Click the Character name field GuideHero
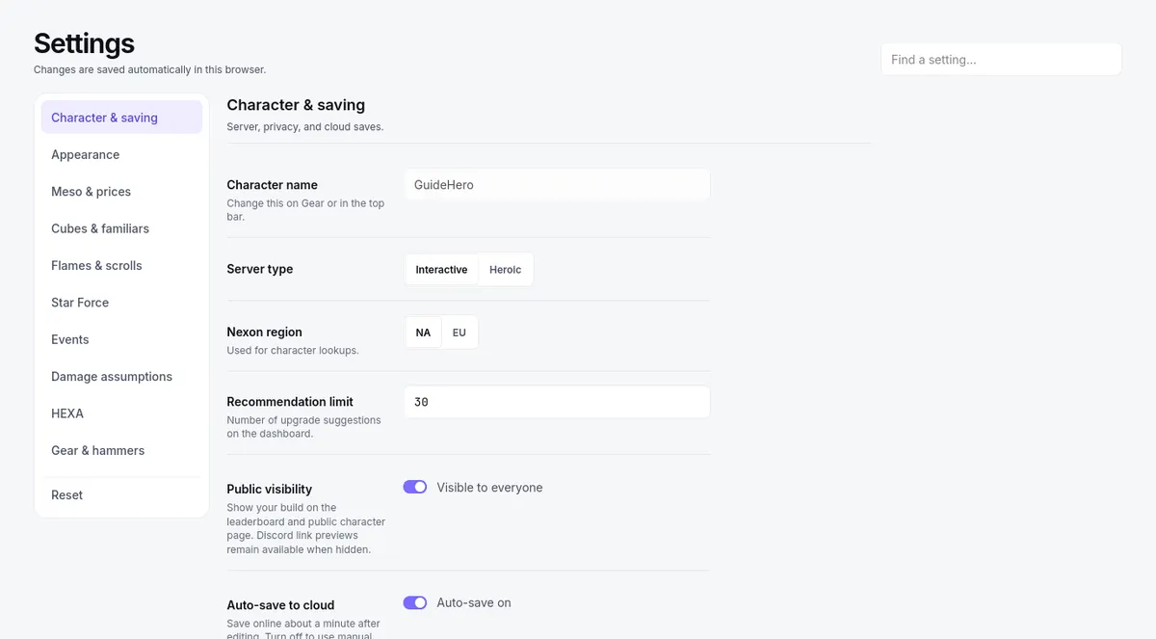1156x639 pixels. (557, 185)
